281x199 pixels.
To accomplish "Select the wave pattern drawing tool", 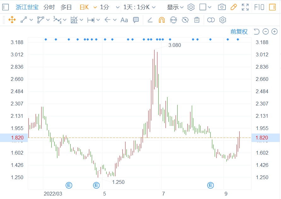I will point(57,20).
